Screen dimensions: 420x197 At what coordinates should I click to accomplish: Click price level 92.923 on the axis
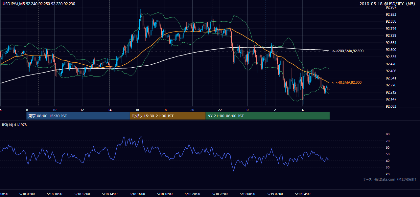click(391, 14)
